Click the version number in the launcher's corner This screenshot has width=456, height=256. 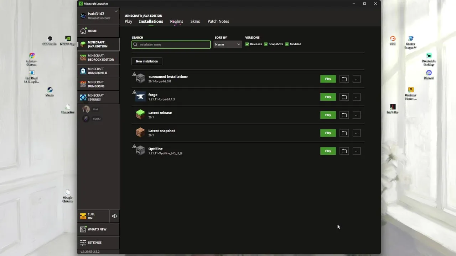(x=90, y=252)
